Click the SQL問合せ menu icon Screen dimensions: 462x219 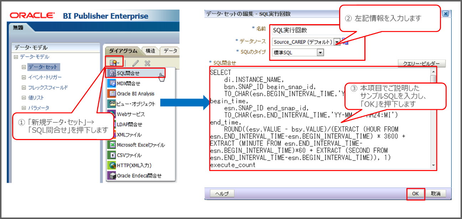(112, 73)
